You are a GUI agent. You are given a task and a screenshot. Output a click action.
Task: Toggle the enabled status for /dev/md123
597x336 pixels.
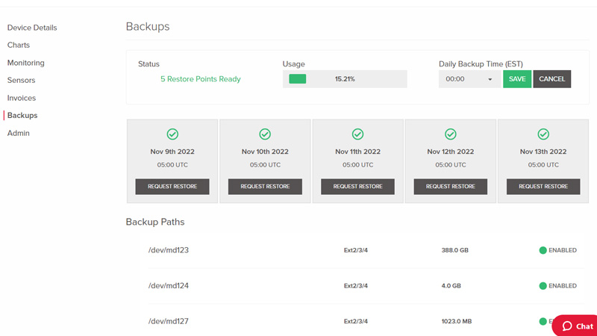(543, 250)
